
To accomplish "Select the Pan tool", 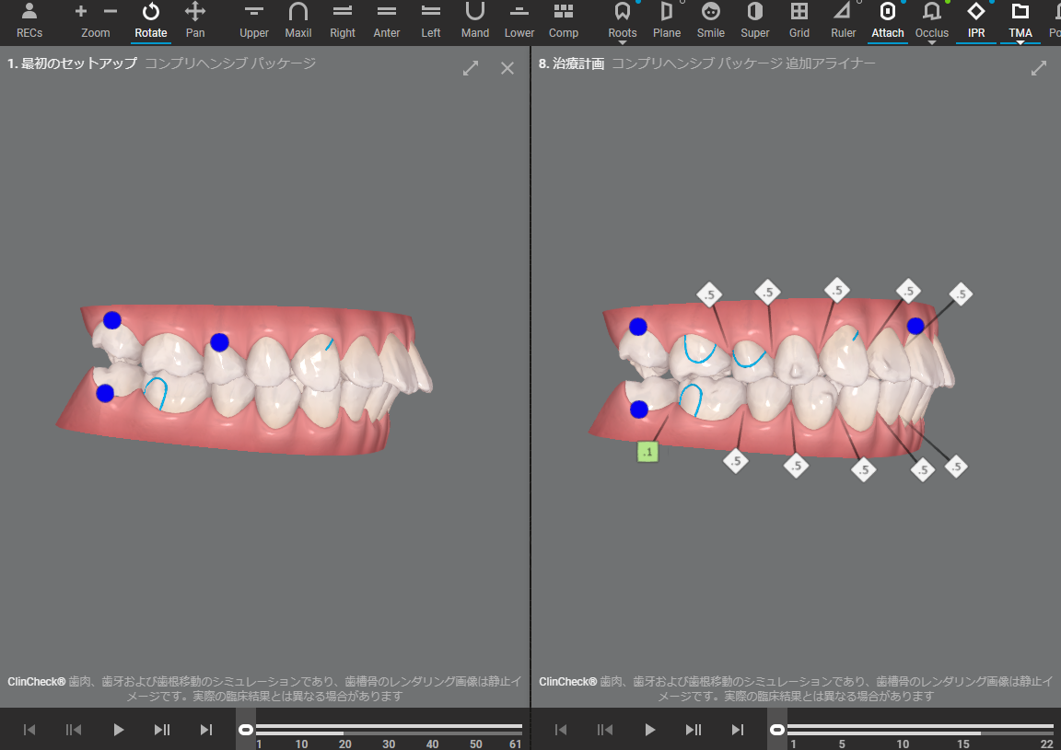I will point(195,20).
